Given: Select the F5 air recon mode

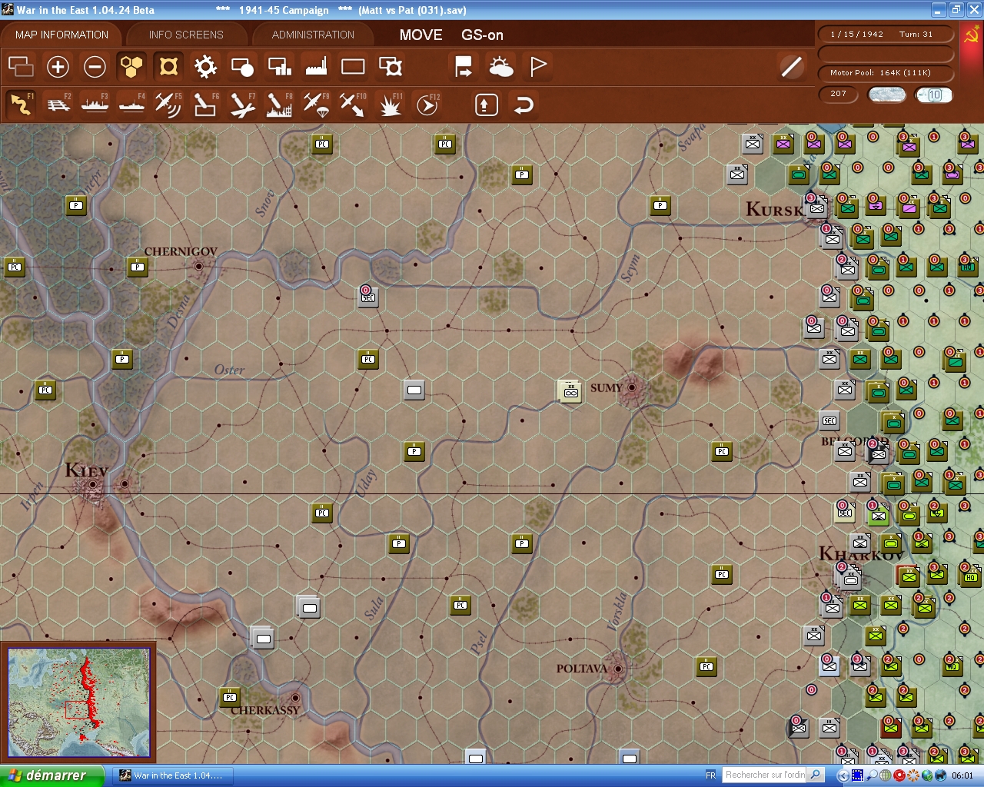Looking at the screenshot, I should point(168,105).
